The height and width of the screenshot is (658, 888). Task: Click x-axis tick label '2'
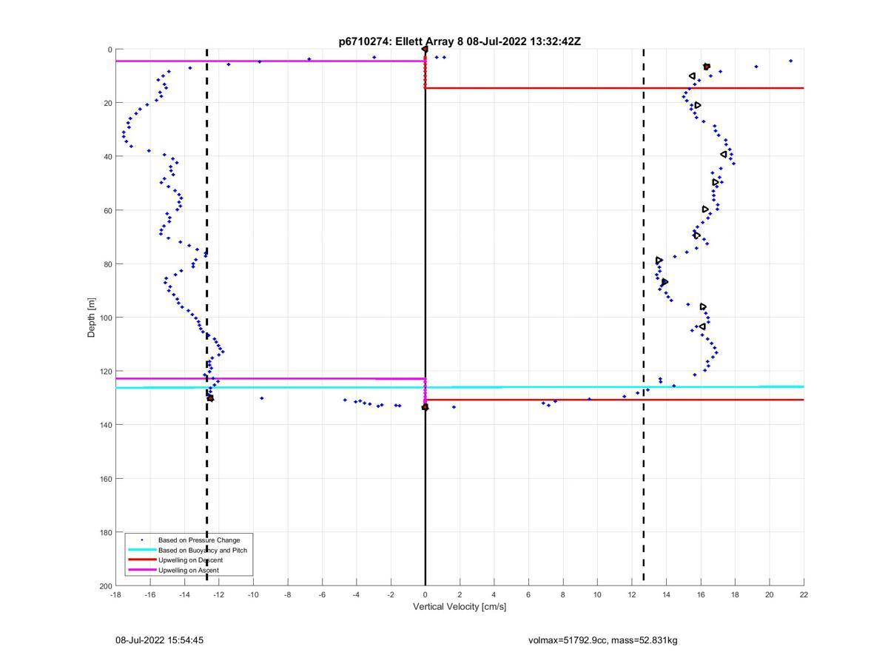click(460, 594)
